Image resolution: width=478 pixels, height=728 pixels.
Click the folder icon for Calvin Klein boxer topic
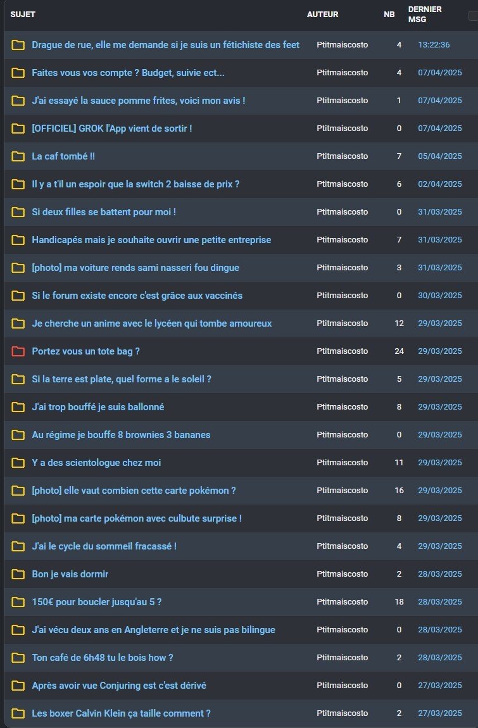[x=18, y=713]
